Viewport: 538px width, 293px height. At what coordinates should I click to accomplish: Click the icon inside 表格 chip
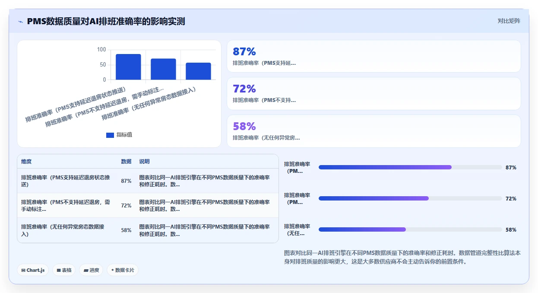pyautogui.click(x=59, y=271)
